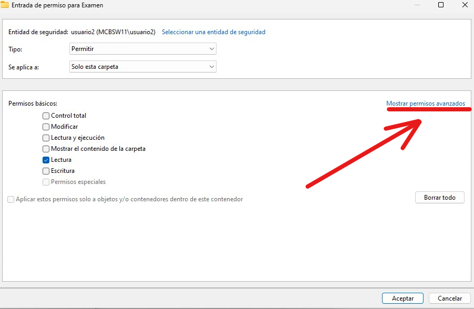
Task: Toggle 'Aplicar estos permisos solo a objetos' checkbox
Action: tap(11, 199)
